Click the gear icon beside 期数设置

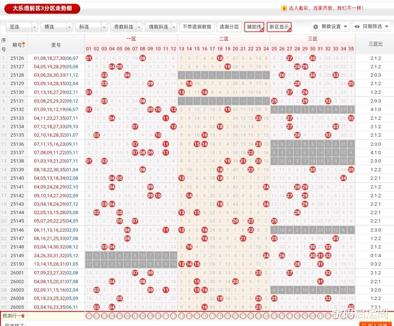point(316,27)
